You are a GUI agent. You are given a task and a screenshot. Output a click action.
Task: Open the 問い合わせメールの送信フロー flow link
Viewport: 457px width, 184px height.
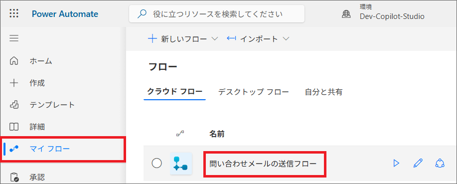click(x=263, y=164)
